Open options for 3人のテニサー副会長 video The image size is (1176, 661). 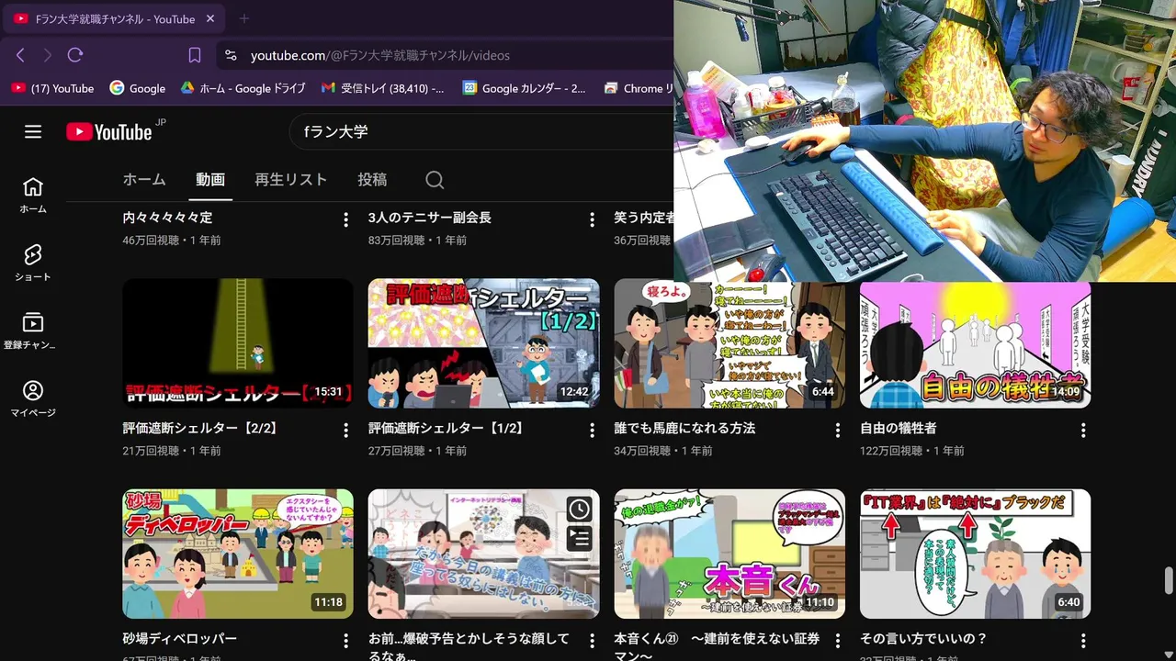coord(592,219)
